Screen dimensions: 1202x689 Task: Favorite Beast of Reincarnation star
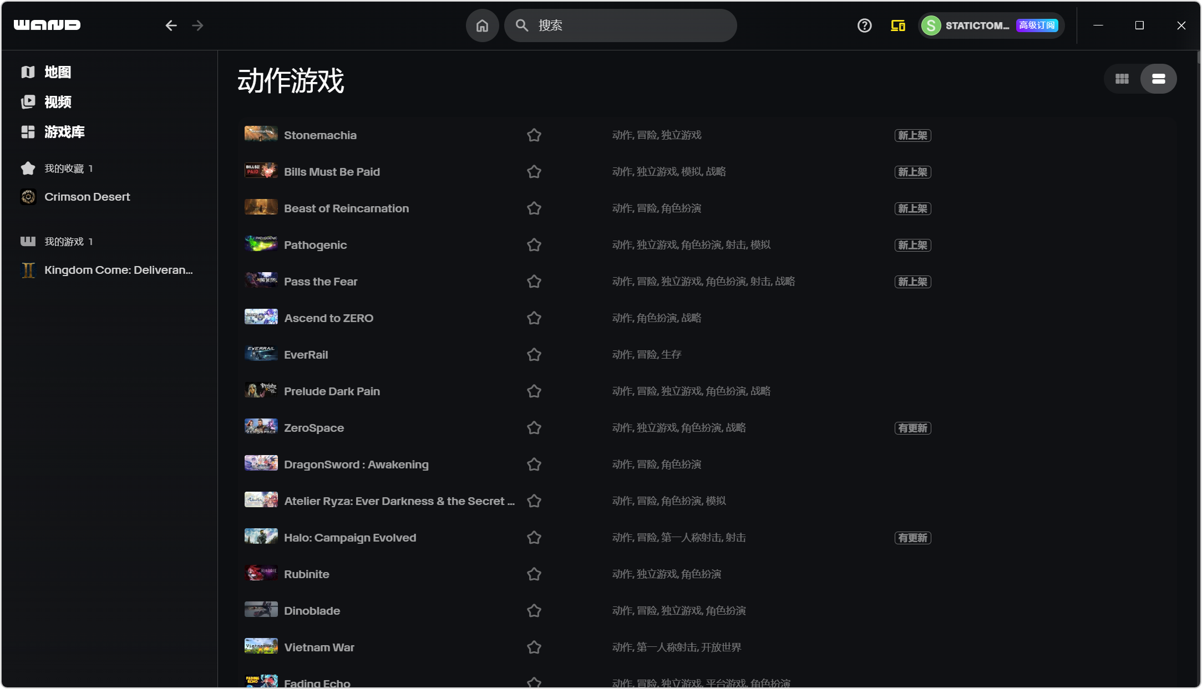click(x=534, y=208)
